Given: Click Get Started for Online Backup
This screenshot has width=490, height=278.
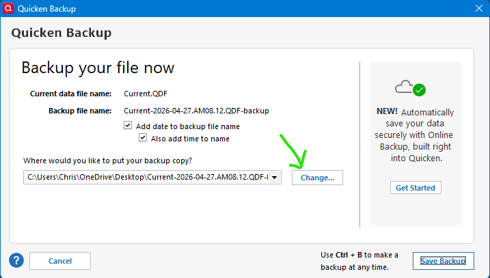Looking at the screenshot, I should [416, 187].
